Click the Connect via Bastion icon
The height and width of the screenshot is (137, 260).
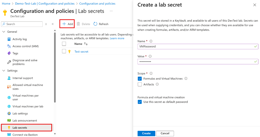(9, 134)
